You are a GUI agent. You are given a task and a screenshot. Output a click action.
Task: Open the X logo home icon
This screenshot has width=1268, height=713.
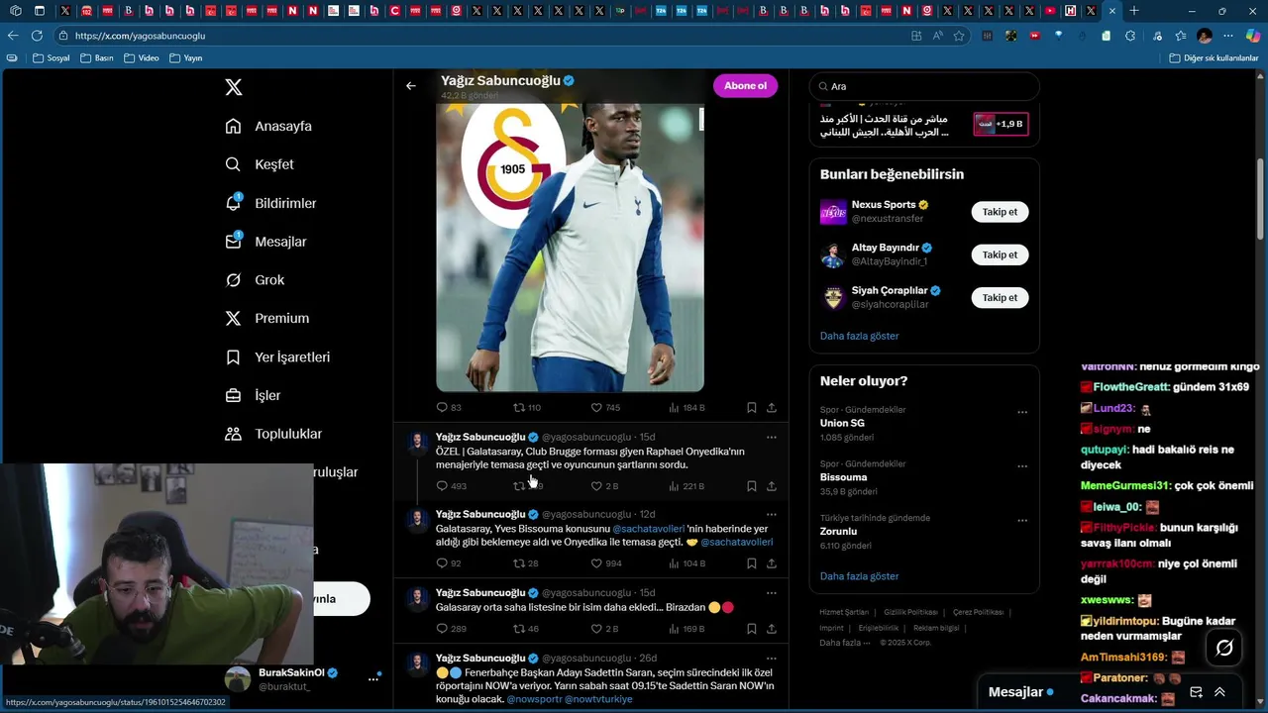tap(234, 87)
